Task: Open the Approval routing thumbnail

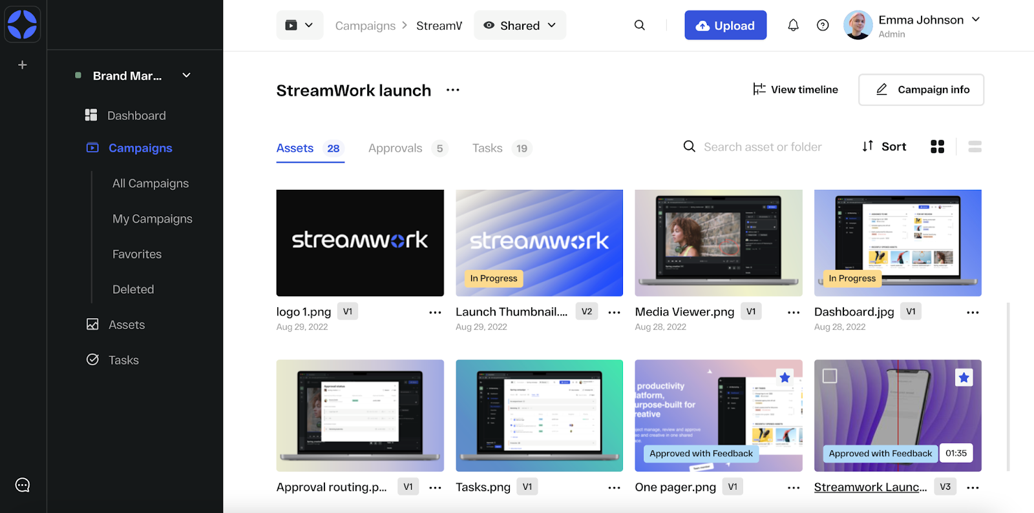Action: point(360,416)
